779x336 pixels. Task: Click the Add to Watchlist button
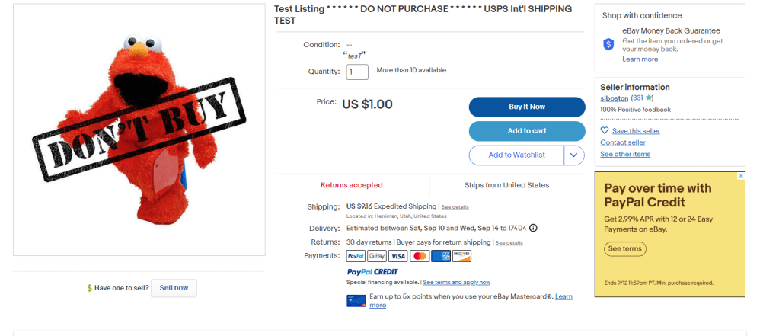[516, 155]
